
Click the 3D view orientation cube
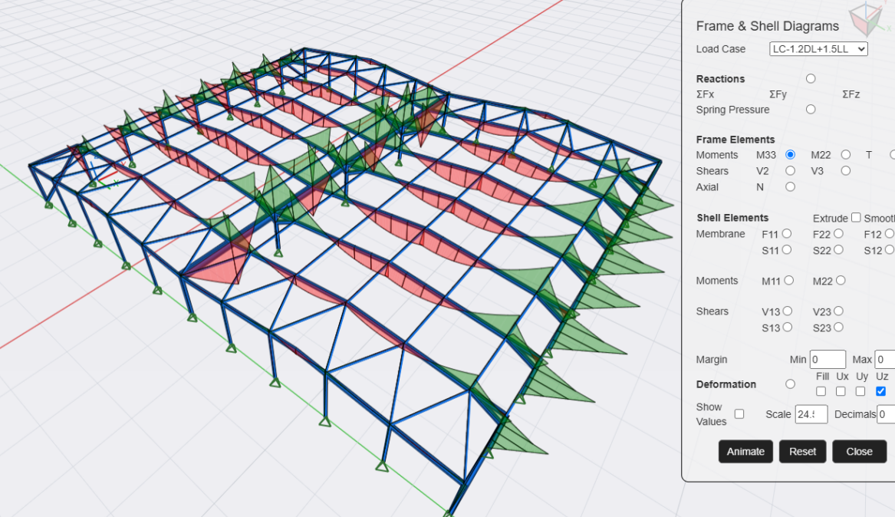pyautogui.click(x=867, y=19)
